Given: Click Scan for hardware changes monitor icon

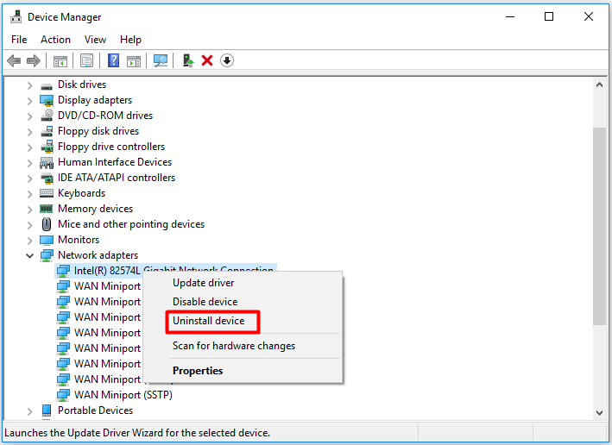Looking at the screenshot, I should click(161, 60).
